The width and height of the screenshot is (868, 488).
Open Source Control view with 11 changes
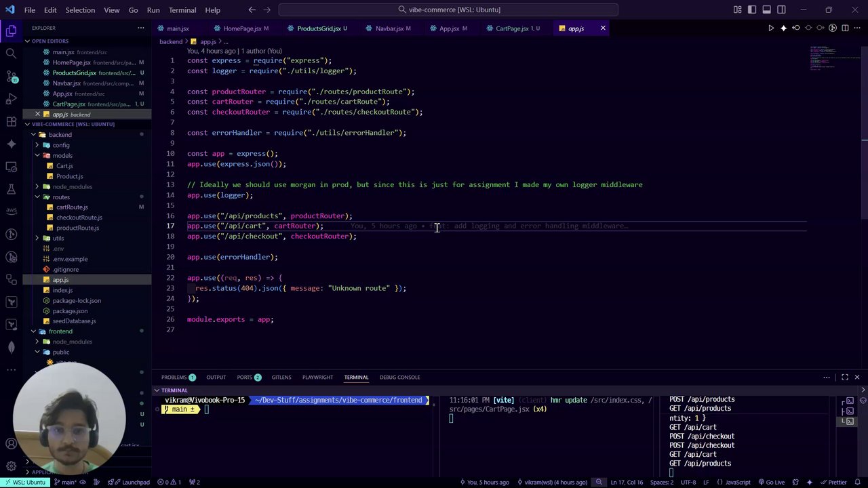[x=11, y=76]
